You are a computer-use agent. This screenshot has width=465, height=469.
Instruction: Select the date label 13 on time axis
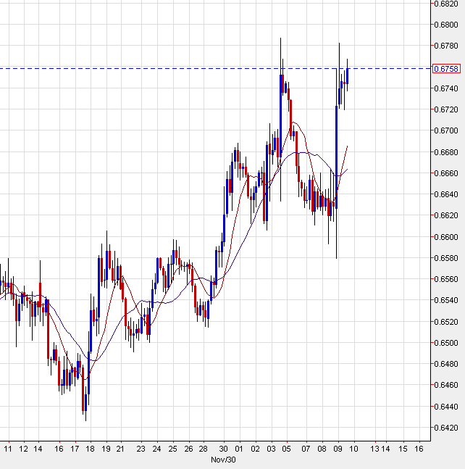pos(374,449)
